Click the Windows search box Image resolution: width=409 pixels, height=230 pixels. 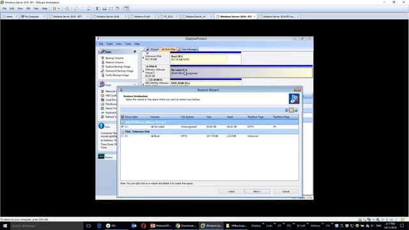point(47,226)
